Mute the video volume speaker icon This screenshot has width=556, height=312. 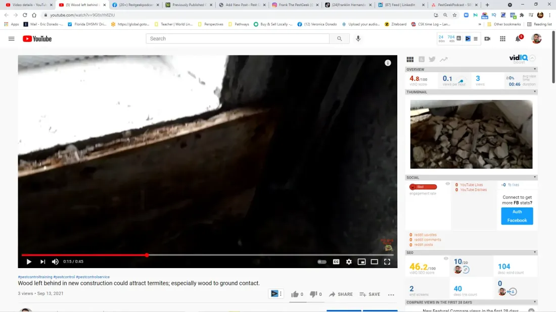55,262
